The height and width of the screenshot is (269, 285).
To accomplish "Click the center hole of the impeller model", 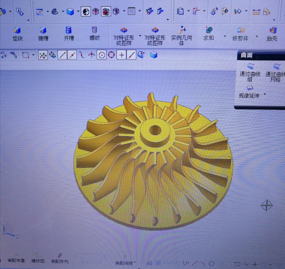I will point(155,130).
